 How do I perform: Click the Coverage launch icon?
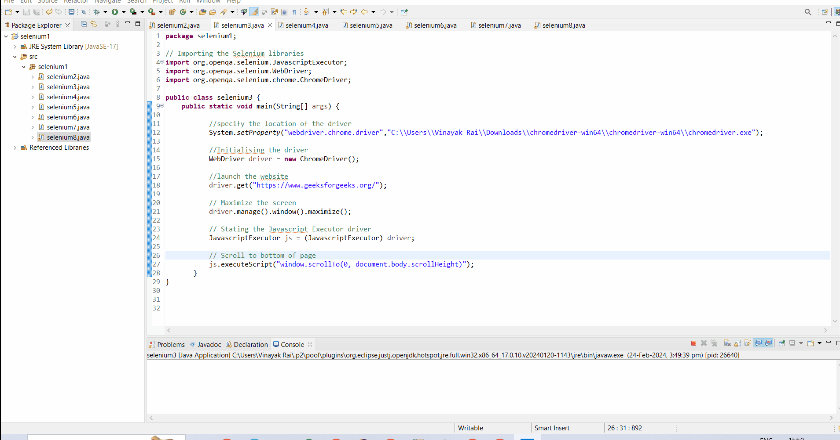coord(133,12)
